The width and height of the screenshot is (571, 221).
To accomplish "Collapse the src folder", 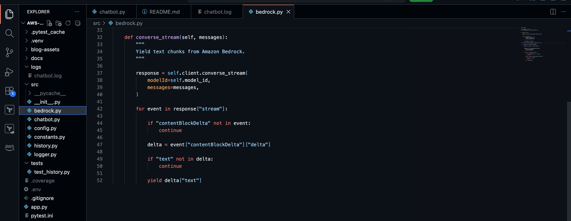I will coord(27,84).
